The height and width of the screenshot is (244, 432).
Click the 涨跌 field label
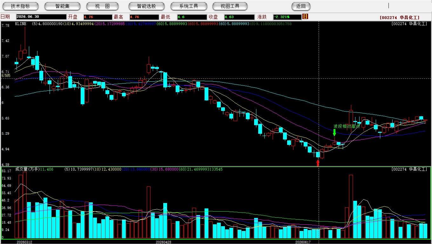[x=262, y=17]
